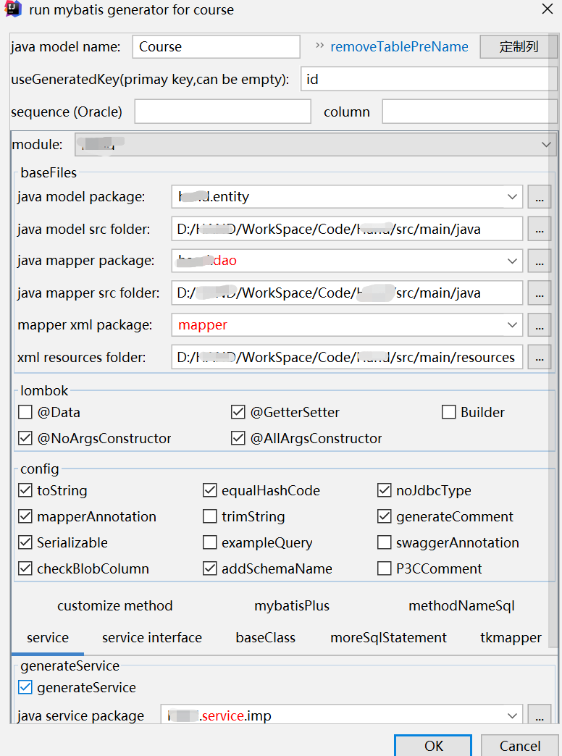
Task: Toggle @NoArgsConstructor checkbox
Action: pyautogui.click(x=25, y=438)
